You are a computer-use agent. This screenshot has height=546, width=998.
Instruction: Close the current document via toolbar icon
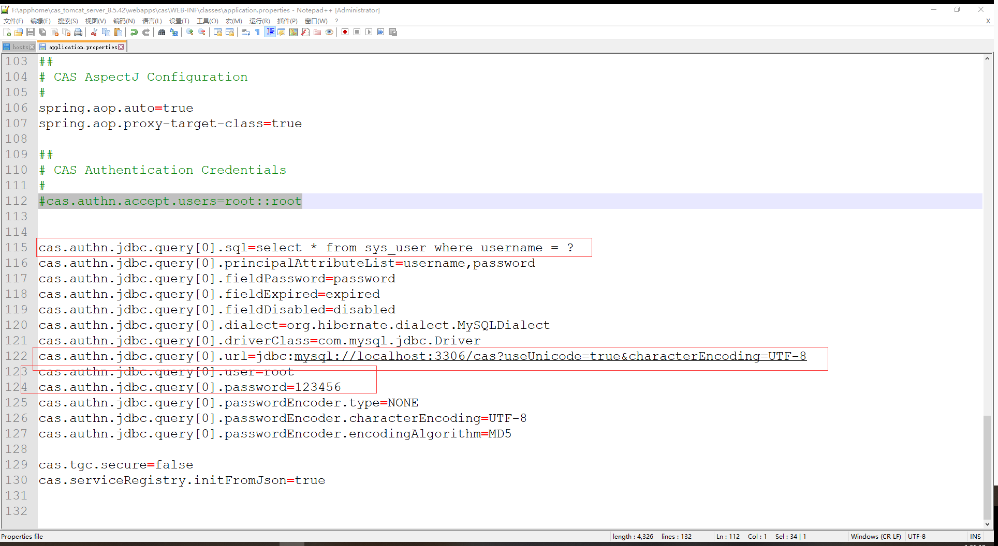54,32
